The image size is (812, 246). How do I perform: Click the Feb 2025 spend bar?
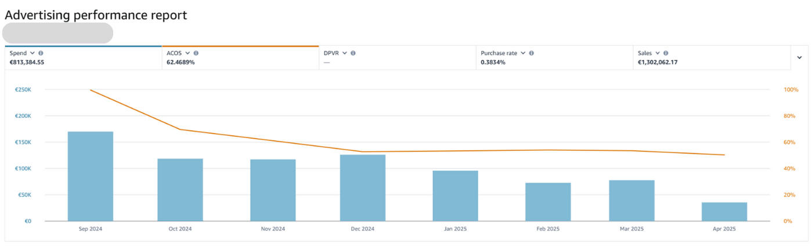coord(548,202)
